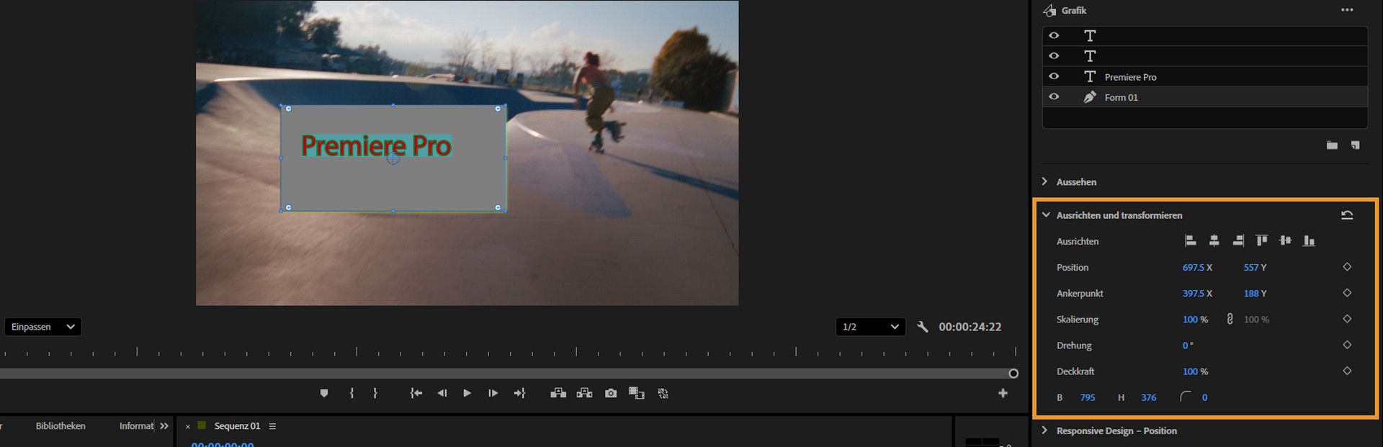Switch to Bibliotheken tab
The height and width of the screenshot is (447, 1383).
point(61,426)
